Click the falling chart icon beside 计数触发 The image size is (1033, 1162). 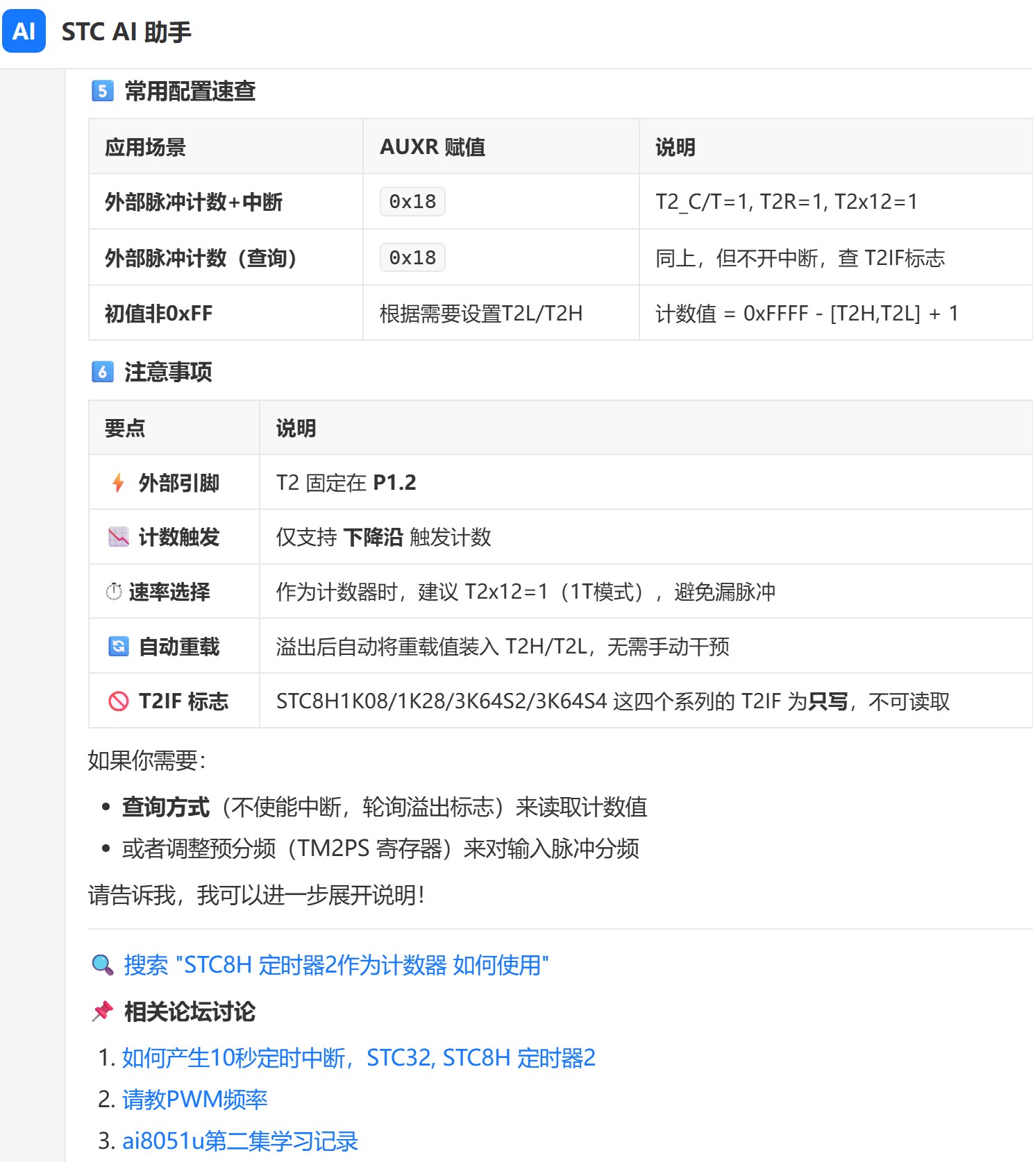[119, 537]
